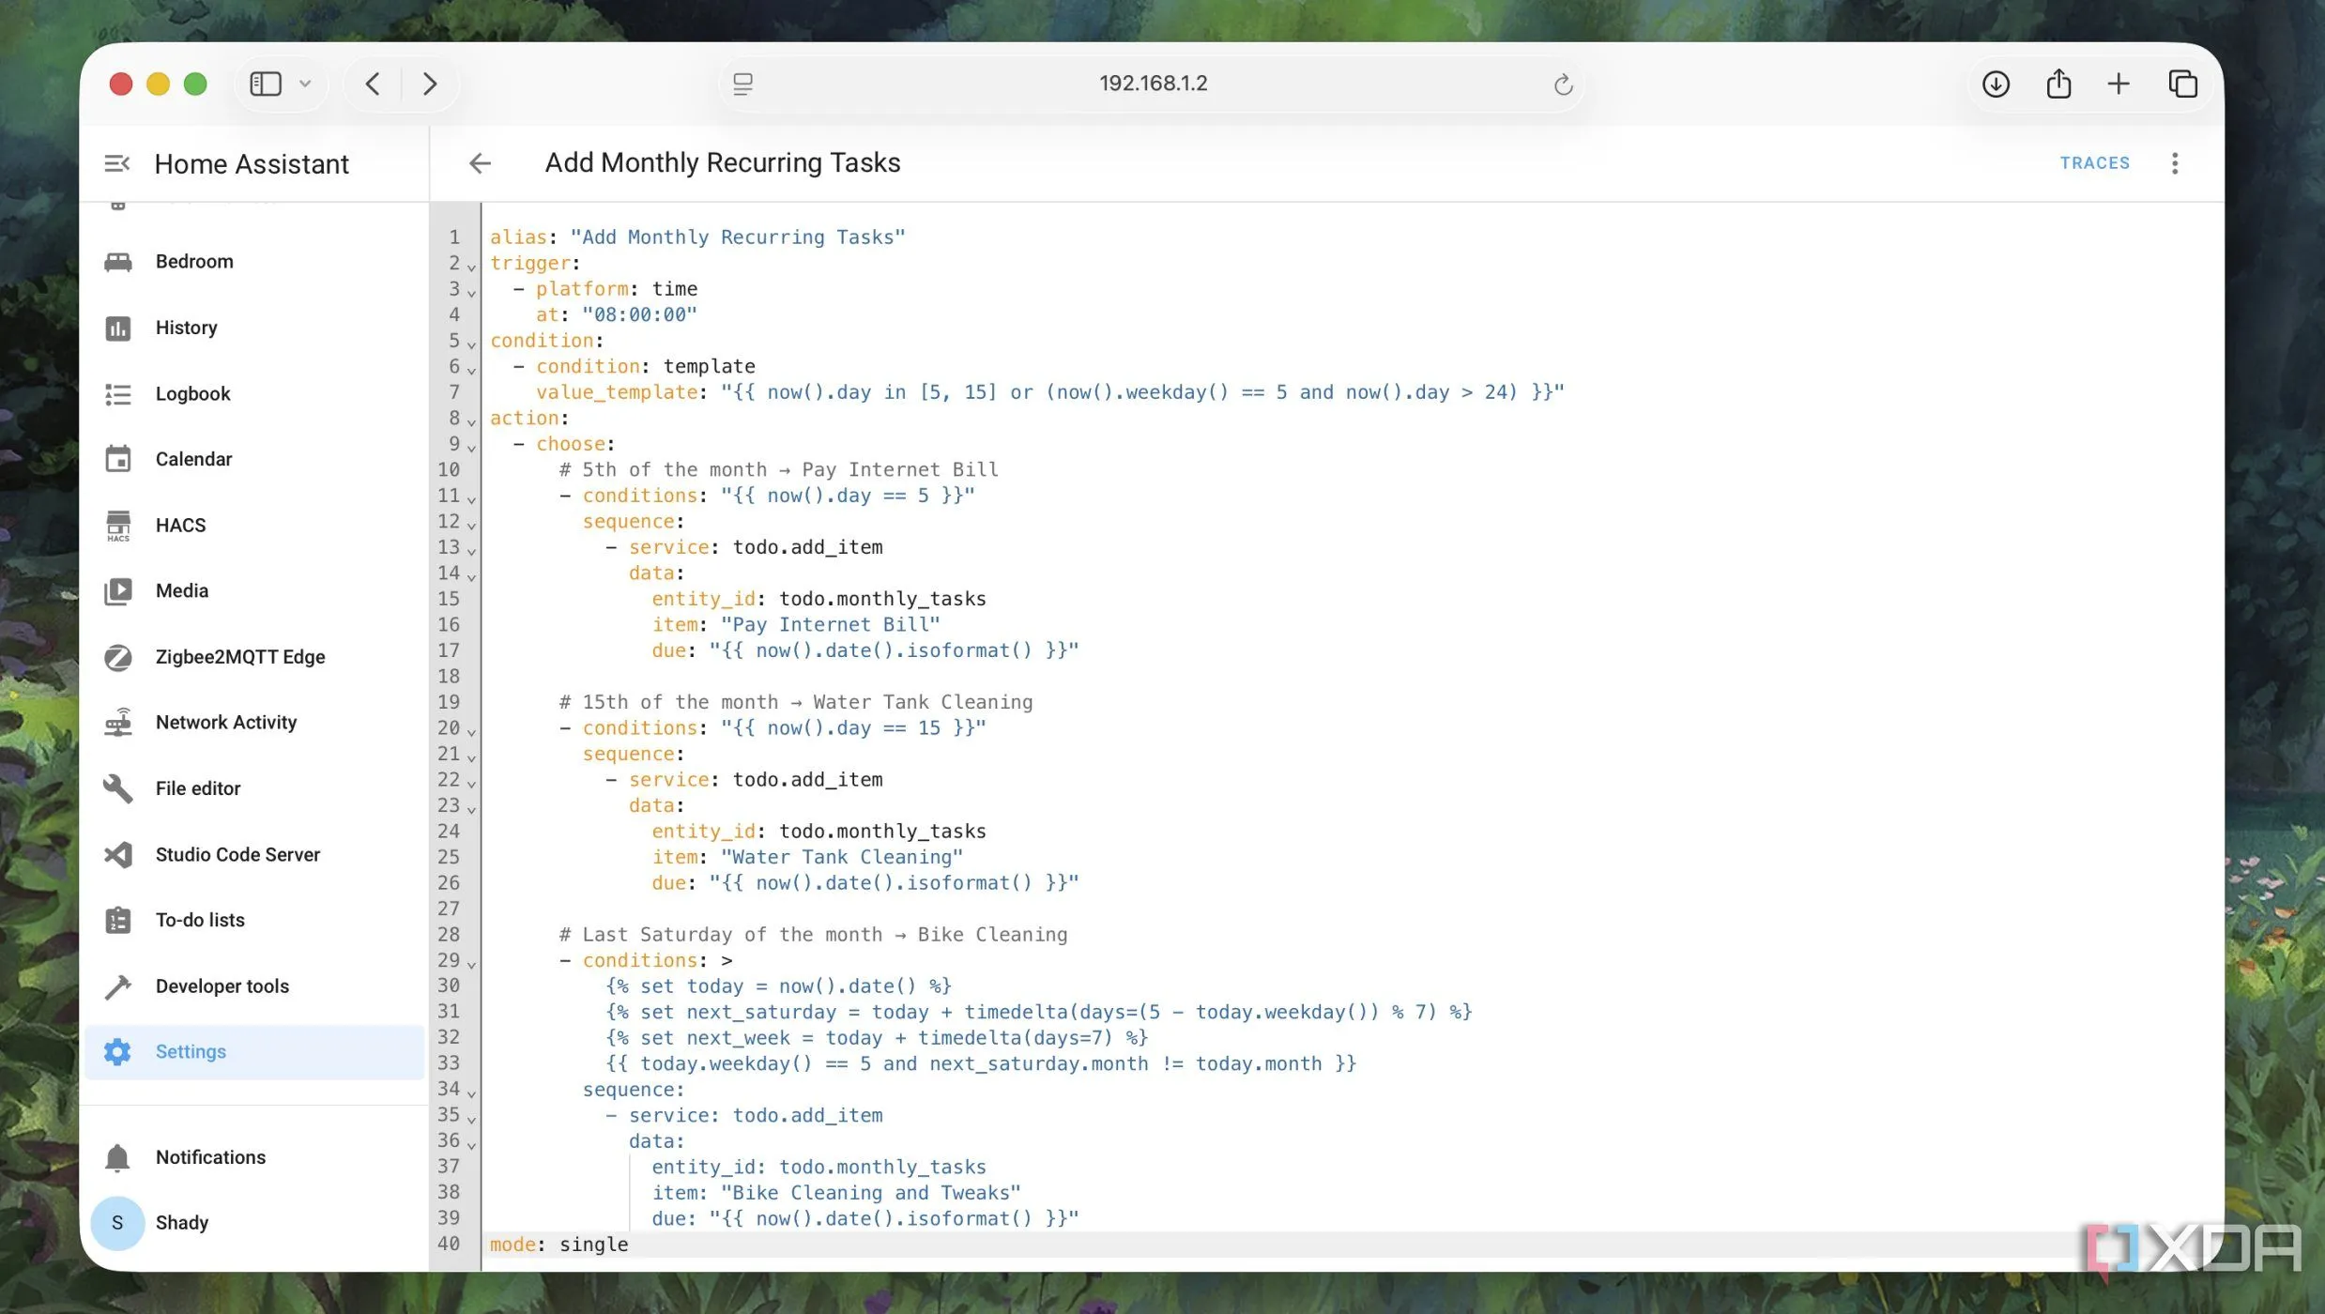2325x1314 pixels.
Task: Collapse the Home Assistant sidebar menu icon
Action: pyautogui.click(x=116, y=163)
